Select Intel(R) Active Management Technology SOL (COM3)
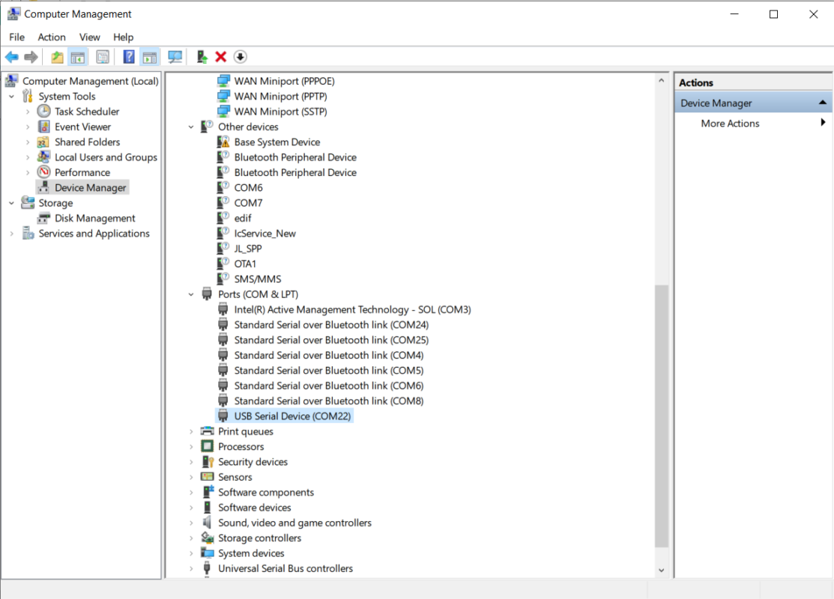This screenshot has height=599, width=834. pyautogui.click(x=352, y=310)
